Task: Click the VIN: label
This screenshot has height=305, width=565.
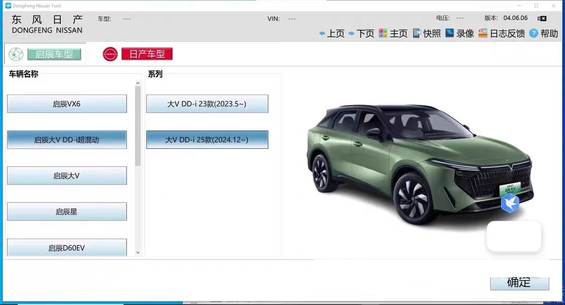Action: coord(274,19)
